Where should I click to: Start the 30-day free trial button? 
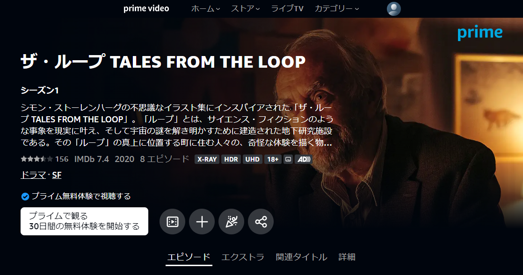(84, 221)
